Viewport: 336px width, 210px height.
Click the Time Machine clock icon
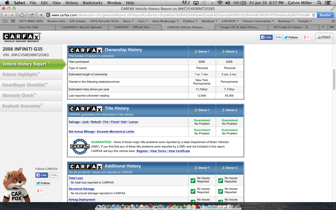click(x=204, y=3)
